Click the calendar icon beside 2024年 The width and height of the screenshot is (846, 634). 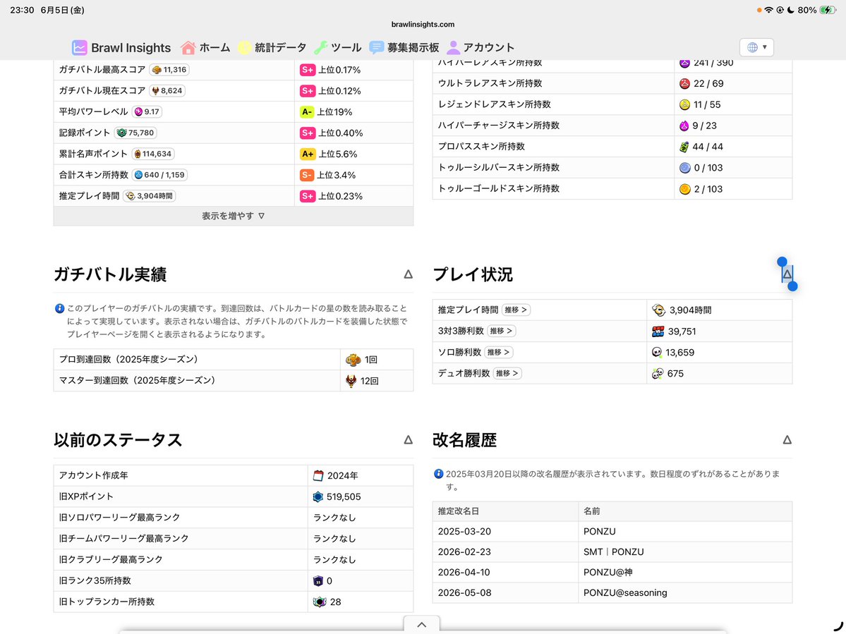[x=318, y=475]
